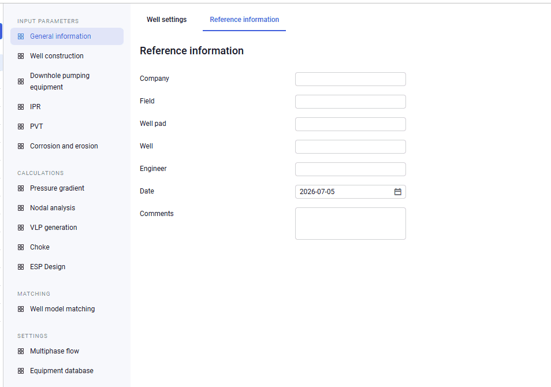Screen dimensions: 551x387
Task: Select the Reference information tab
Action: click(244, 20)
